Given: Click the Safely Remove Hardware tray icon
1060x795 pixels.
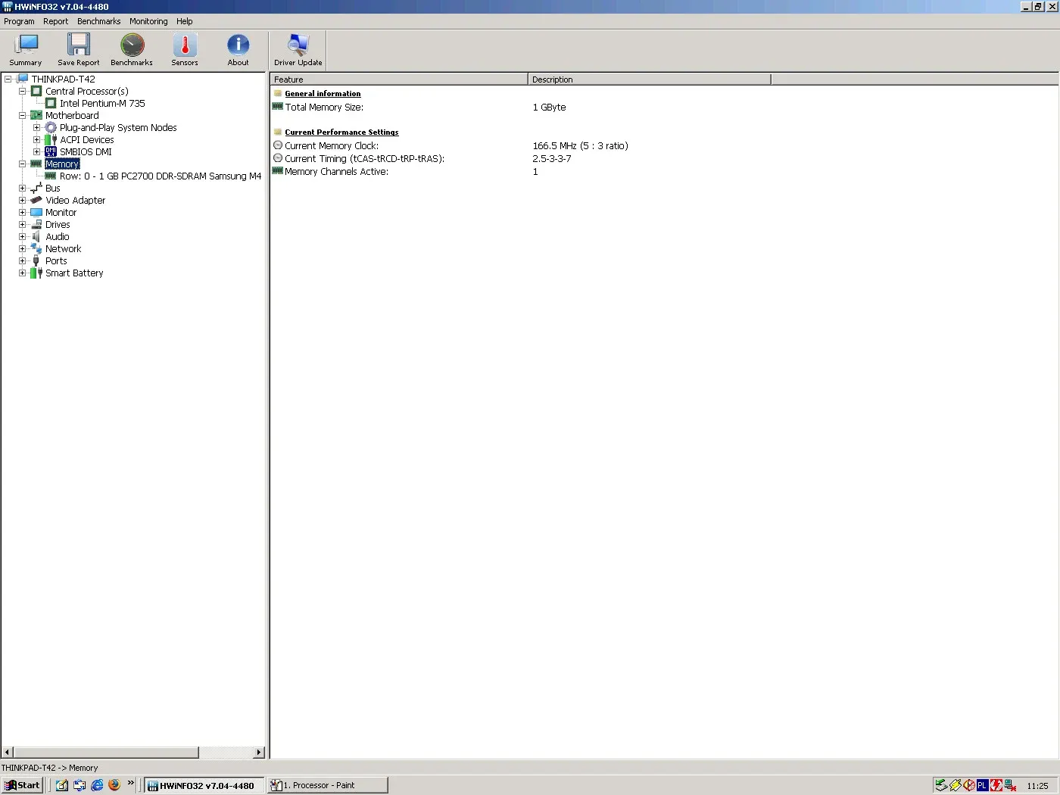Looking at the screenshot, I should pyautogui.click(x=941, y=785).
